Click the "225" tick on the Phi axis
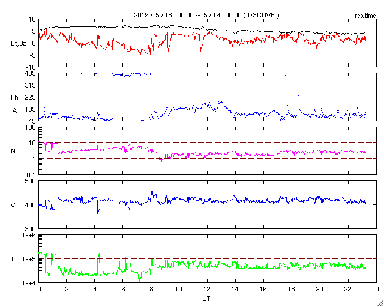This screenshot has height=307, width=384. (31, 97)
